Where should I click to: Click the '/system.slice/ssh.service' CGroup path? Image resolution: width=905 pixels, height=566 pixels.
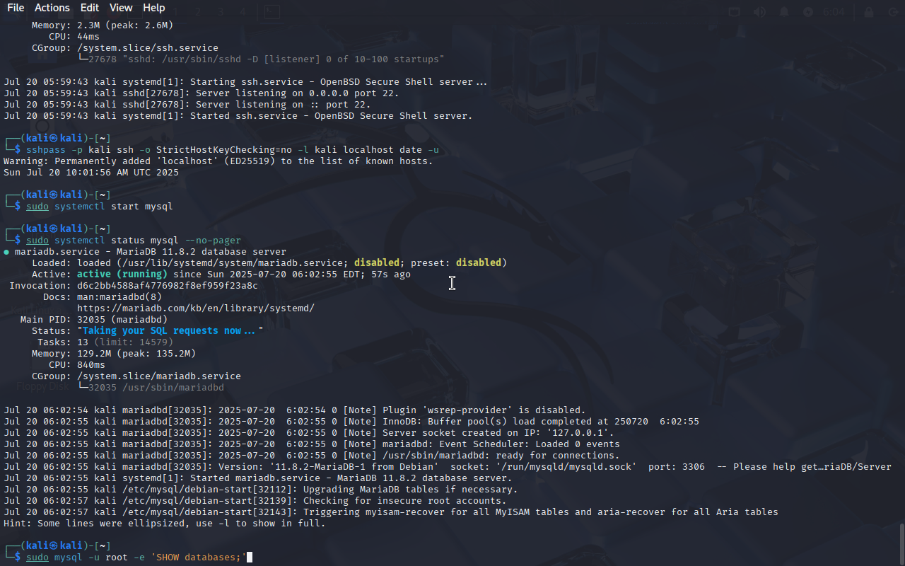pyautogui.click(x=148, y=48)
